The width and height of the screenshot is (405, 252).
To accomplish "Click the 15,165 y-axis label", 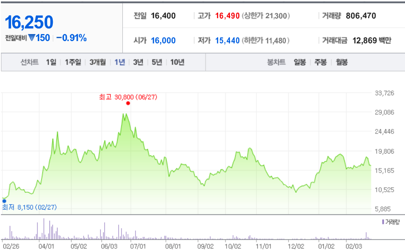I will coord(384,170).
